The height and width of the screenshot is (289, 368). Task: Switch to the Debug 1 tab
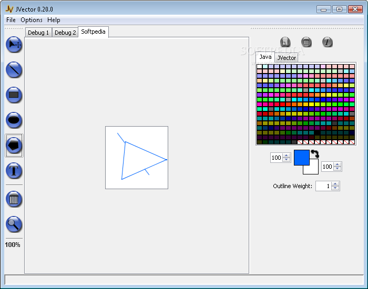(38, 33)
